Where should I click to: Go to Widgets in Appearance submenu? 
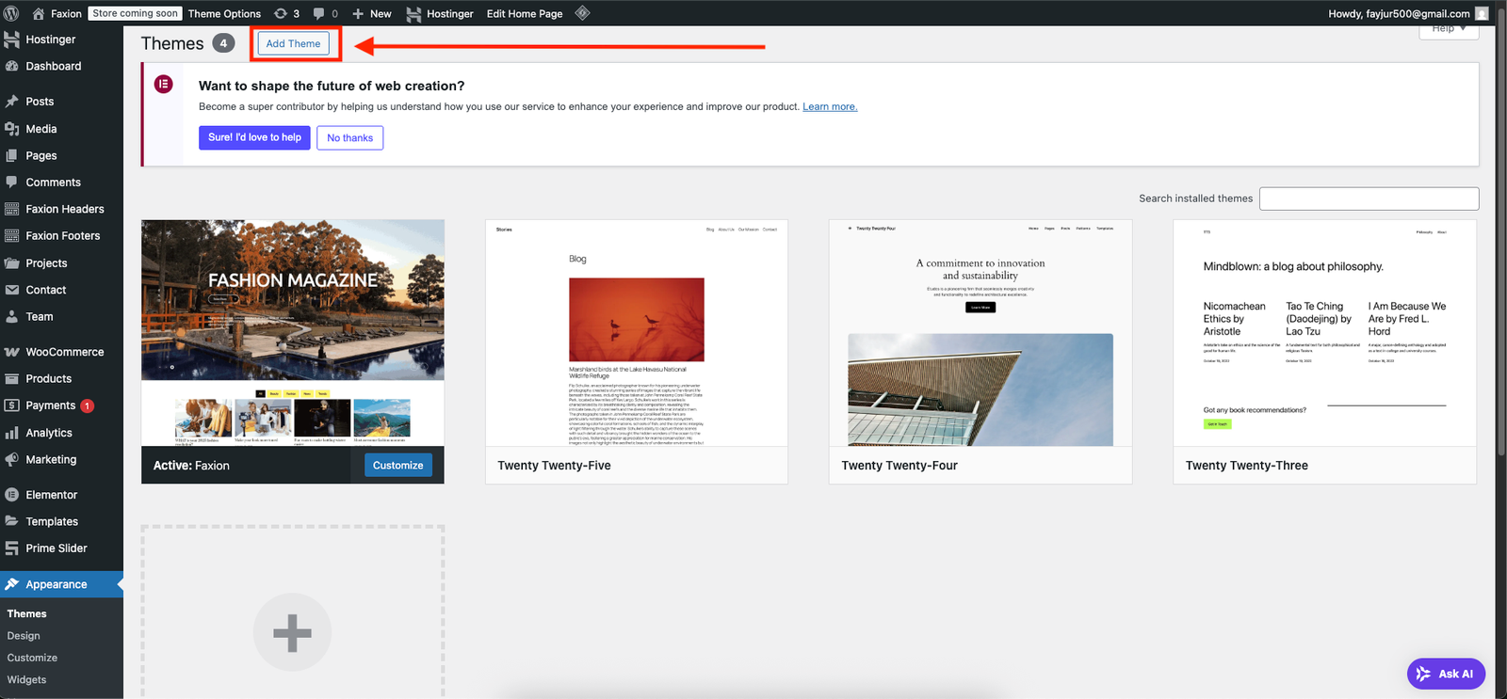tap(26, 679)
